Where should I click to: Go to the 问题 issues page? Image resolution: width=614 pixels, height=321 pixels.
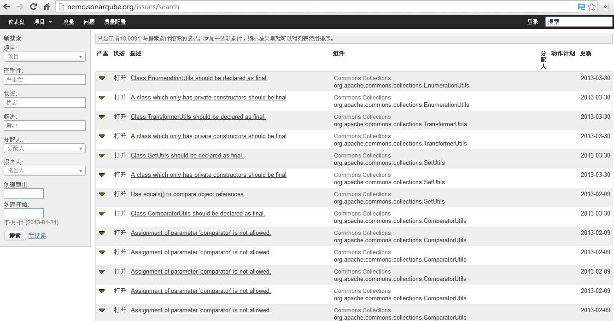pos(89,22)
